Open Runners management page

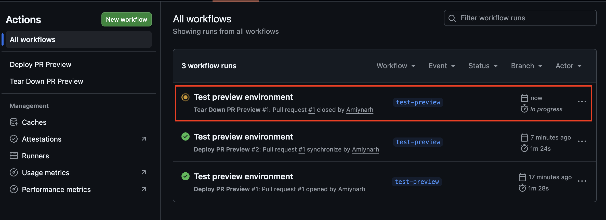click(35, 156)
